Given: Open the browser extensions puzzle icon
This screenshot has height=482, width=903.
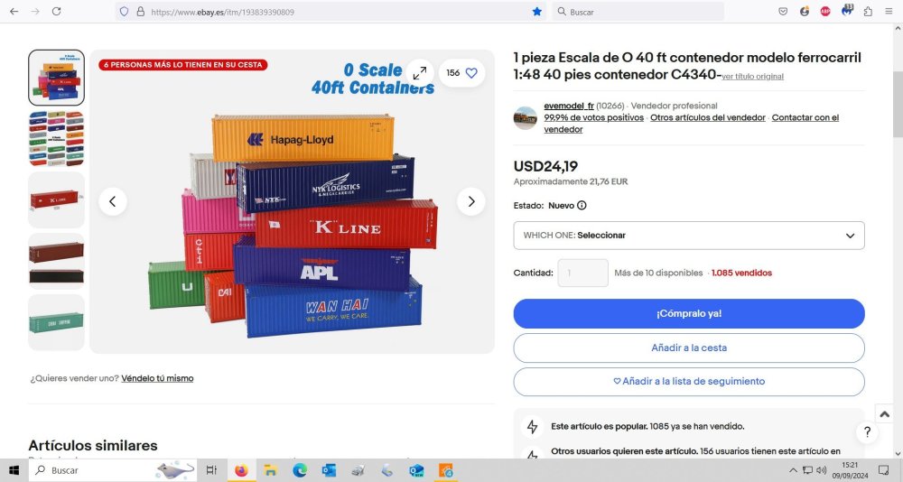Looking at the screenshot, I should (868, 12).
